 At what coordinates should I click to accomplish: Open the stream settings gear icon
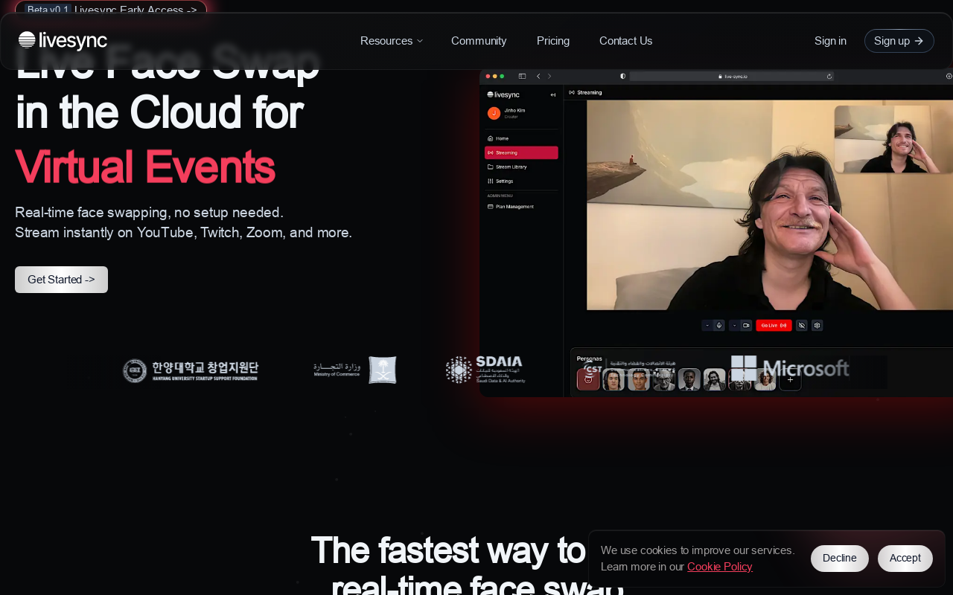817,325
